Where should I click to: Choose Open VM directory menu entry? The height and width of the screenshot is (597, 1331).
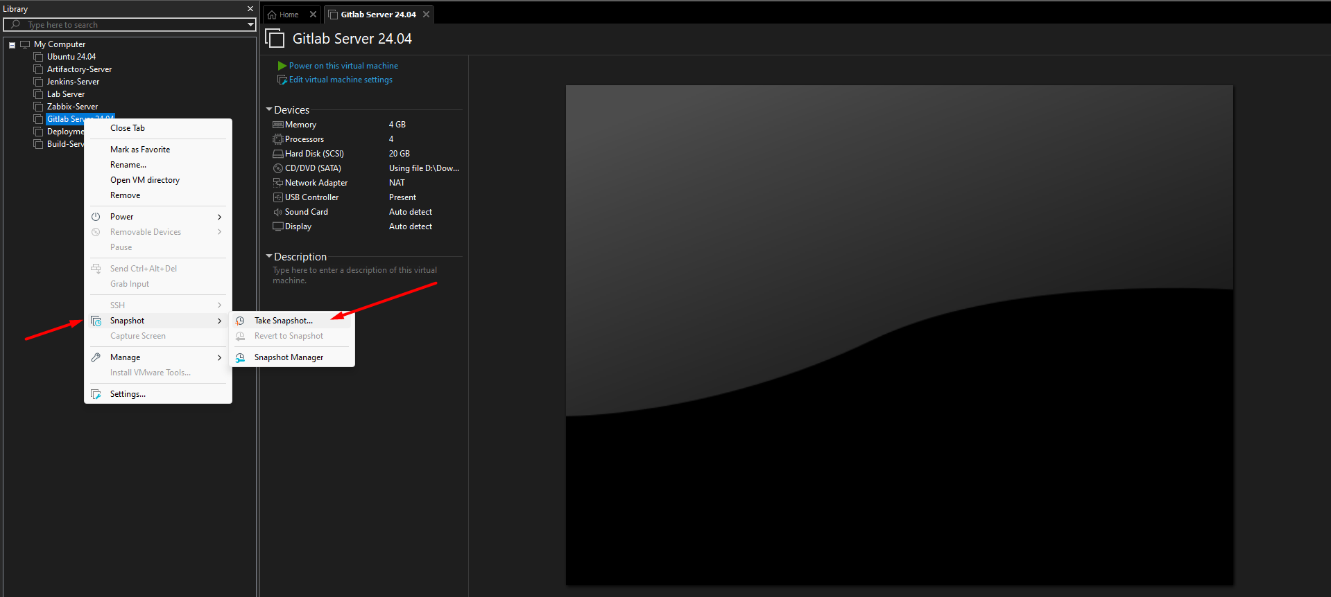coord(144,180)
